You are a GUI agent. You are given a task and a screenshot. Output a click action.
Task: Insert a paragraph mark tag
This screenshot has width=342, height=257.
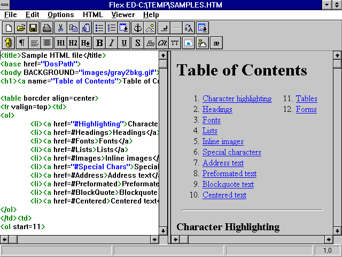coord(22,43)
